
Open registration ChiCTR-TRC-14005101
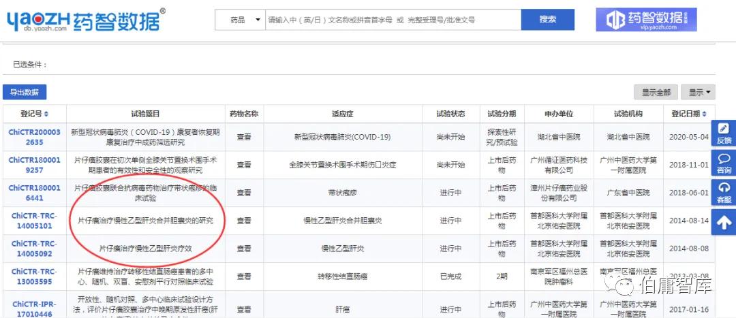pyautogui.click(x=35, y=221)
